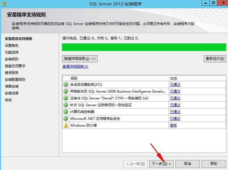This screenshot has width=228, height=170.
Task: Click the 状态 column header
Action: [x=197, y=78]
